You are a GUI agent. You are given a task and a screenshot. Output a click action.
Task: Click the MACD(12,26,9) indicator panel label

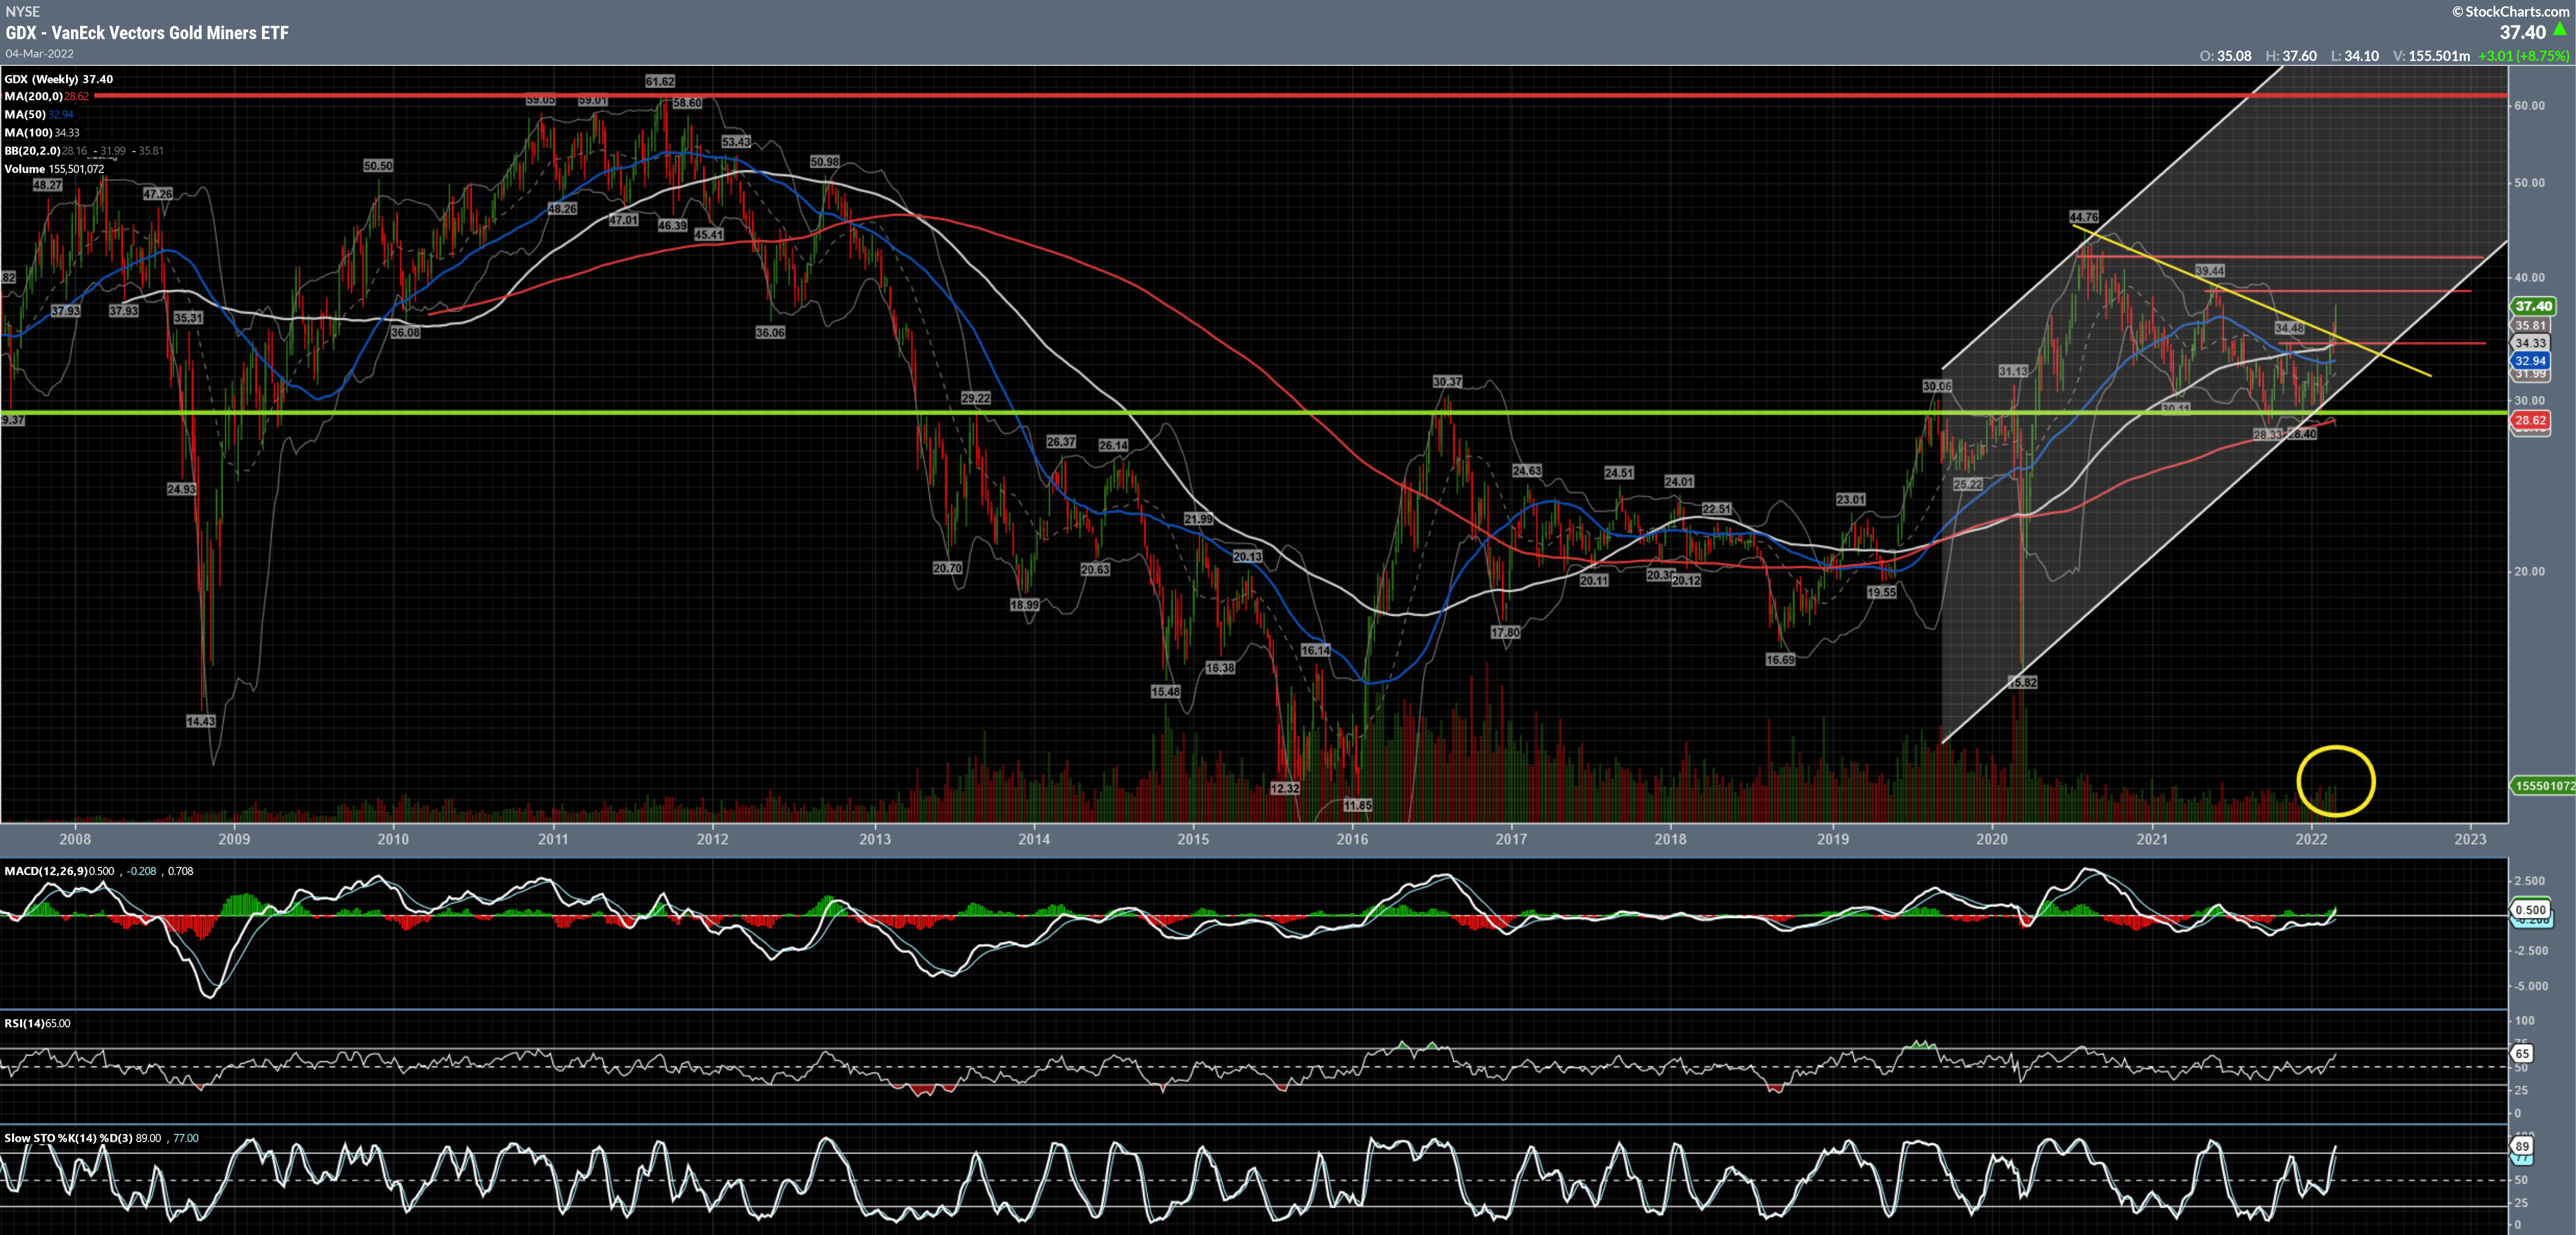45,871
